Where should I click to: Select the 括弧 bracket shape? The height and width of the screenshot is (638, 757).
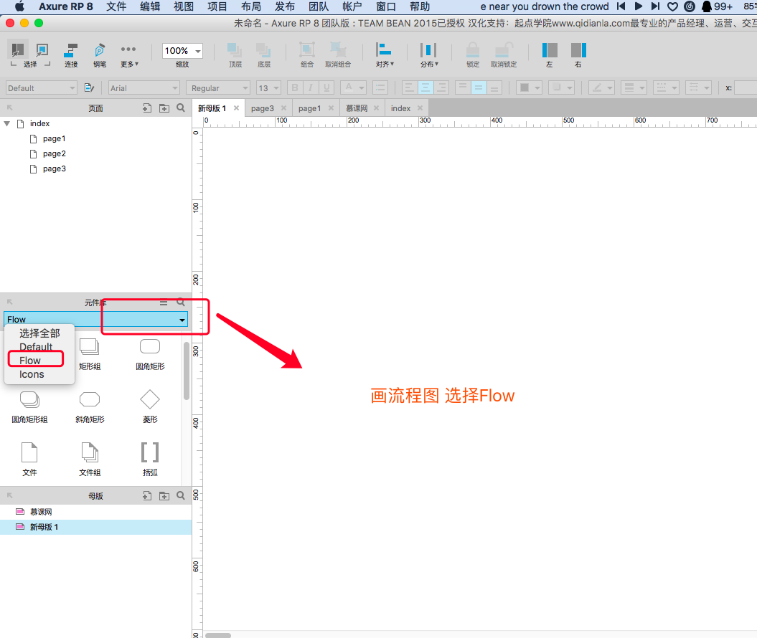tap(150, 460)
